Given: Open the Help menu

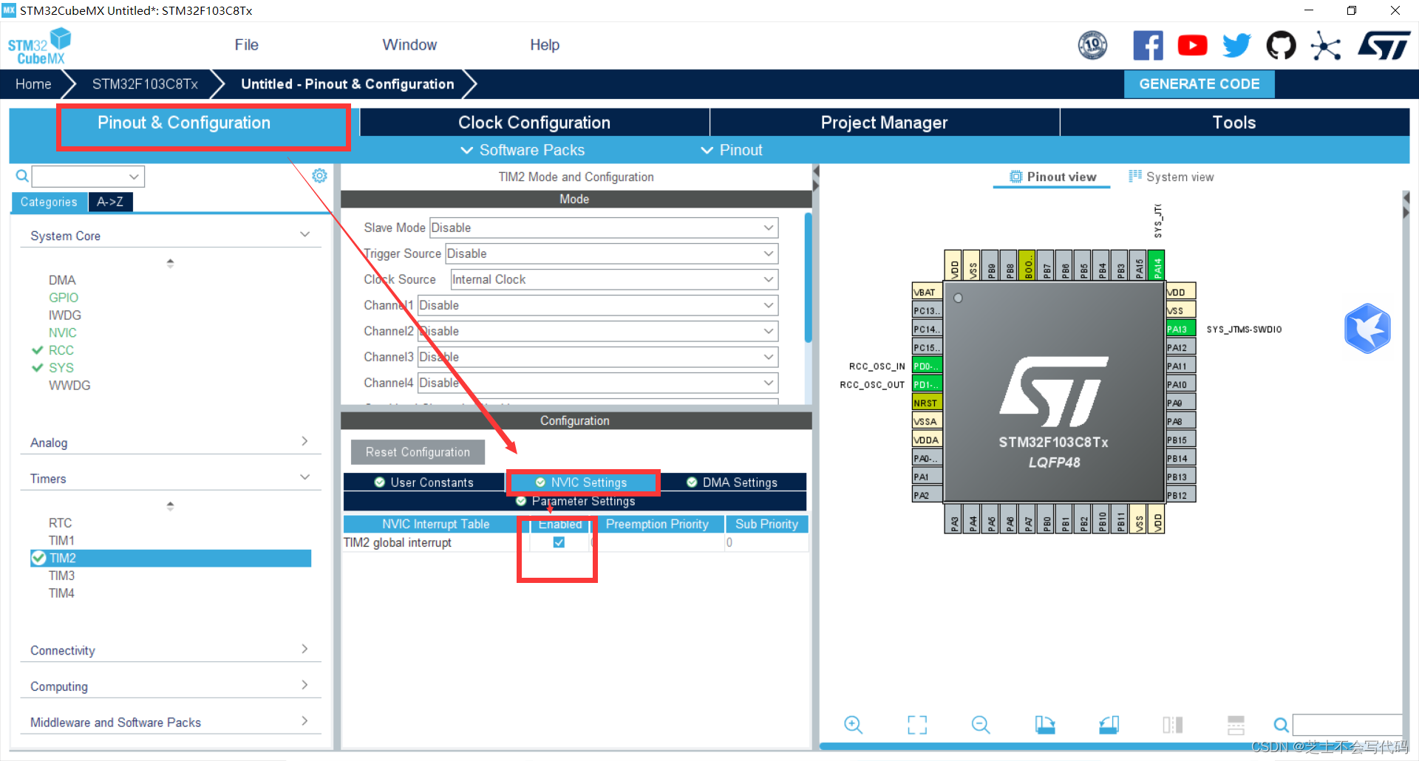Looking at the screenshot, I should 545,45.
